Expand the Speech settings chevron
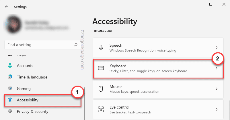 pos(217,48)
